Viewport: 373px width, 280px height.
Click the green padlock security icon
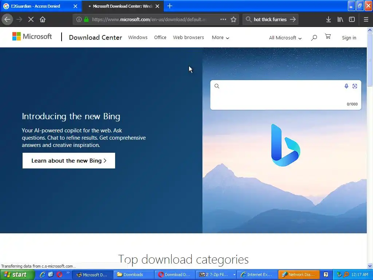tap(86, 19)
